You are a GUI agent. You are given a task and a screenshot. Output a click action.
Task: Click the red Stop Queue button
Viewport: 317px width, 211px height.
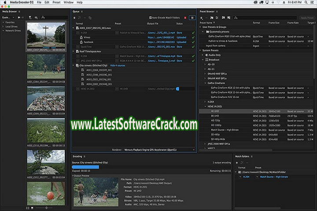186,18
